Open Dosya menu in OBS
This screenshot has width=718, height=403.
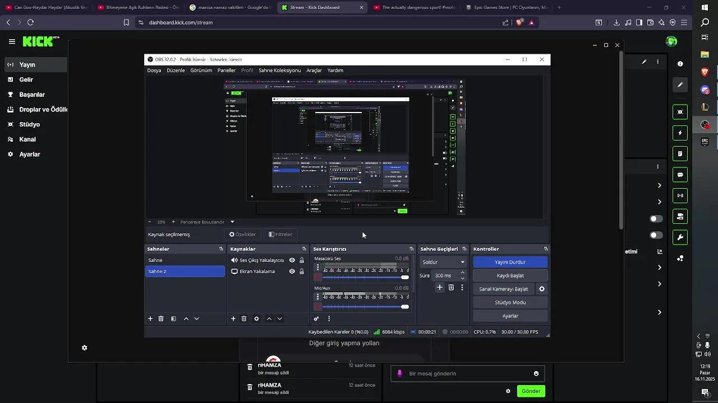(x=154, y=71)
